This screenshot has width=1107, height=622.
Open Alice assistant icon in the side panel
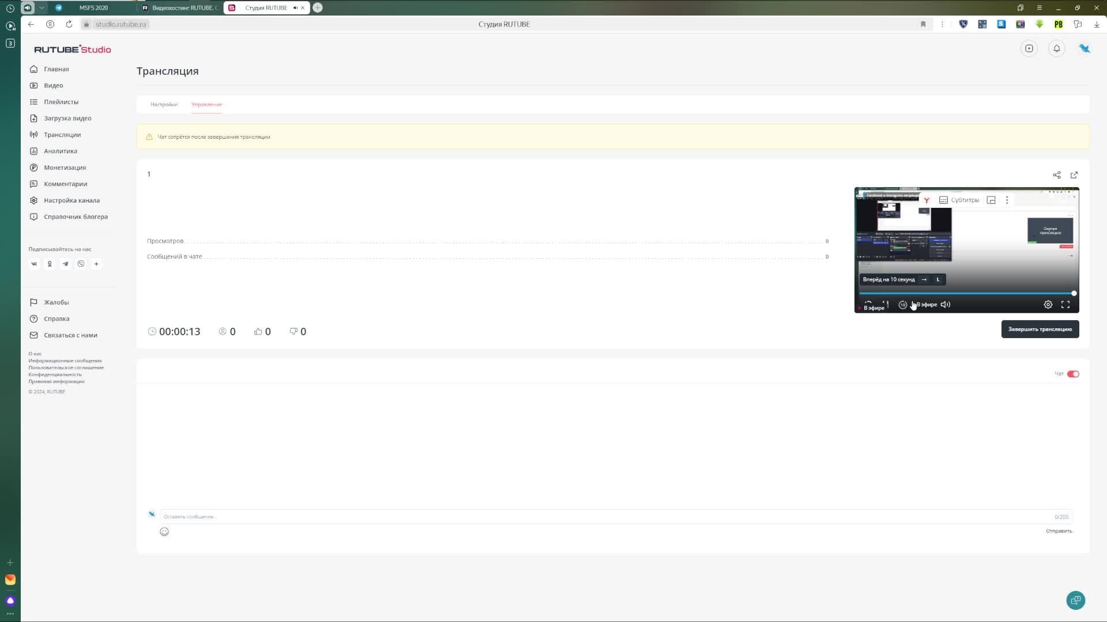(10, 600)
